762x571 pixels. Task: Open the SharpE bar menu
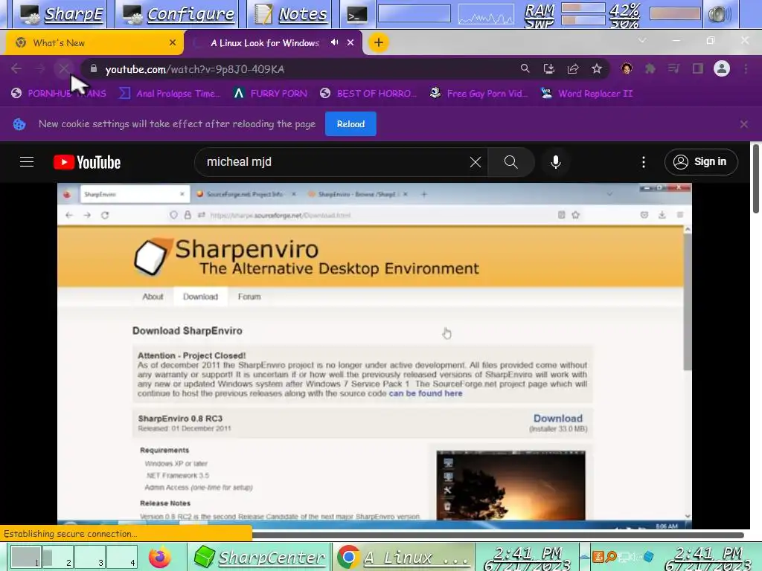coord(62,14)
